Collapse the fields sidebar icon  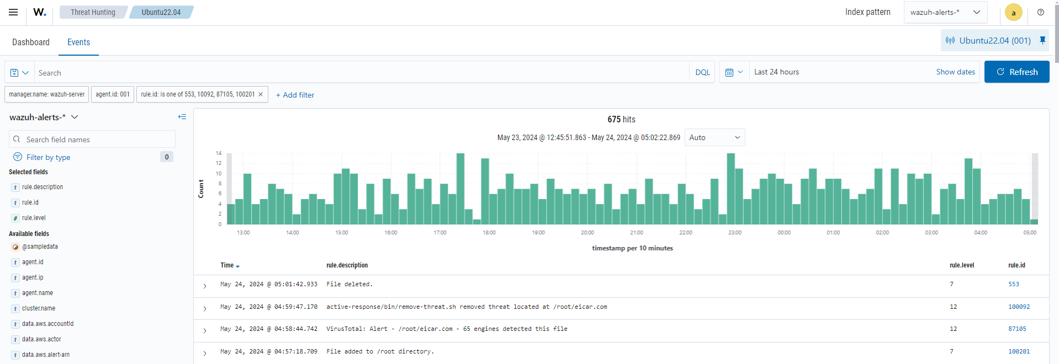182,117
